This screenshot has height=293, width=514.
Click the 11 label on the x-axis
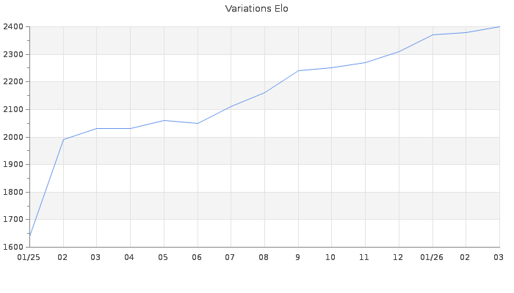point(365,257)
